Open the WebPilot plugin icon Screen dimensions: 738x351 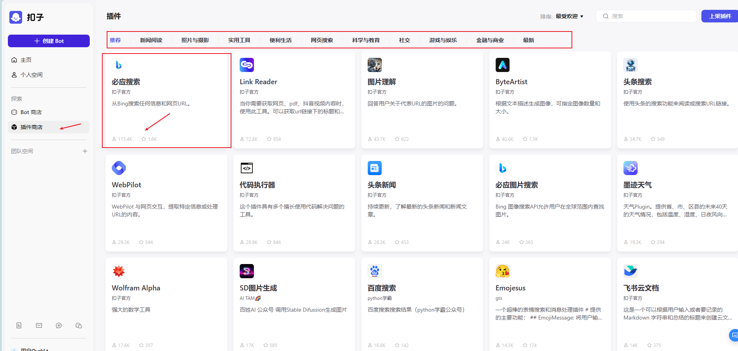point(119,168)
